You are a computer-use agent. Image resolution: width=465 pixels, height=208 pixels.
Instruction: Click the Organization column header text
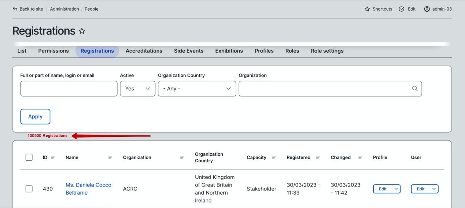pyautogui.click(x=137, y=157)
